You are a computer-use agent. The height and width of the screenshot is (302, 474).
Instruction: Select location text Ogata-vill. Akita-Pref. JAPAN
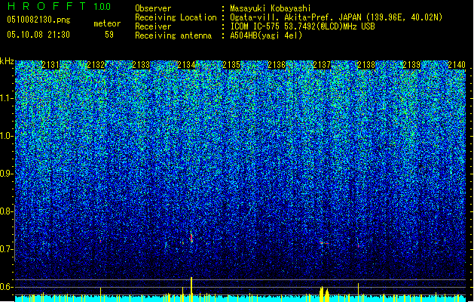pyautogui.click(x=295, y=17)
